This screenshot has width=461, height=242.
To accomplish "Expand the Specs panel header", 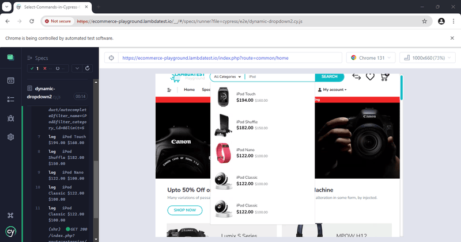I will 37,58.
